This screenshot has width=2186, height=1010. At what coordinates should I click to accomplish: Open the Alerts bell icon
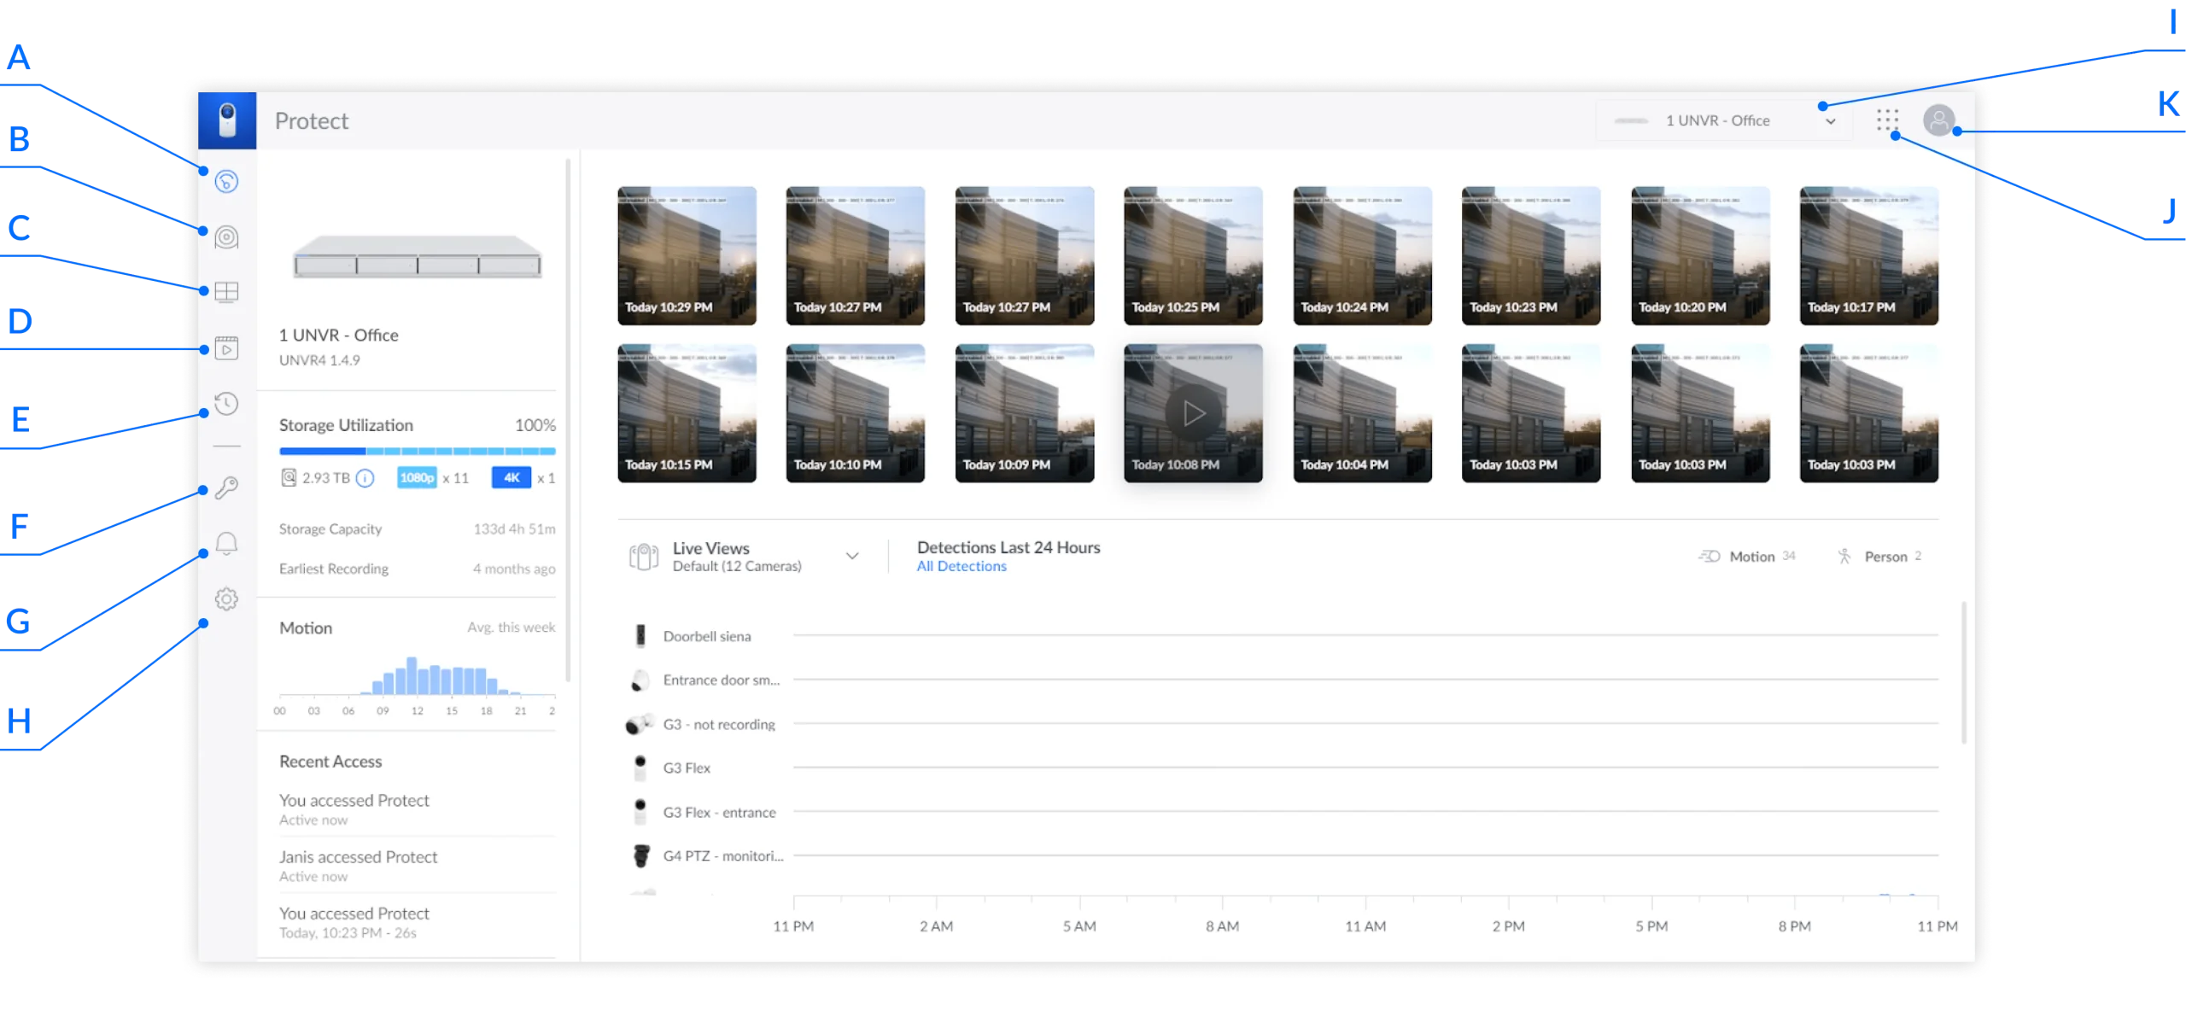pos(226,543)
